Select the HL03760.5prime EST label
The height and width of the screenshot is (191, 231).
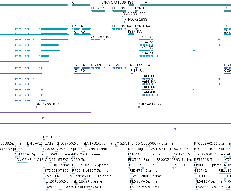(x=72, y=143)
